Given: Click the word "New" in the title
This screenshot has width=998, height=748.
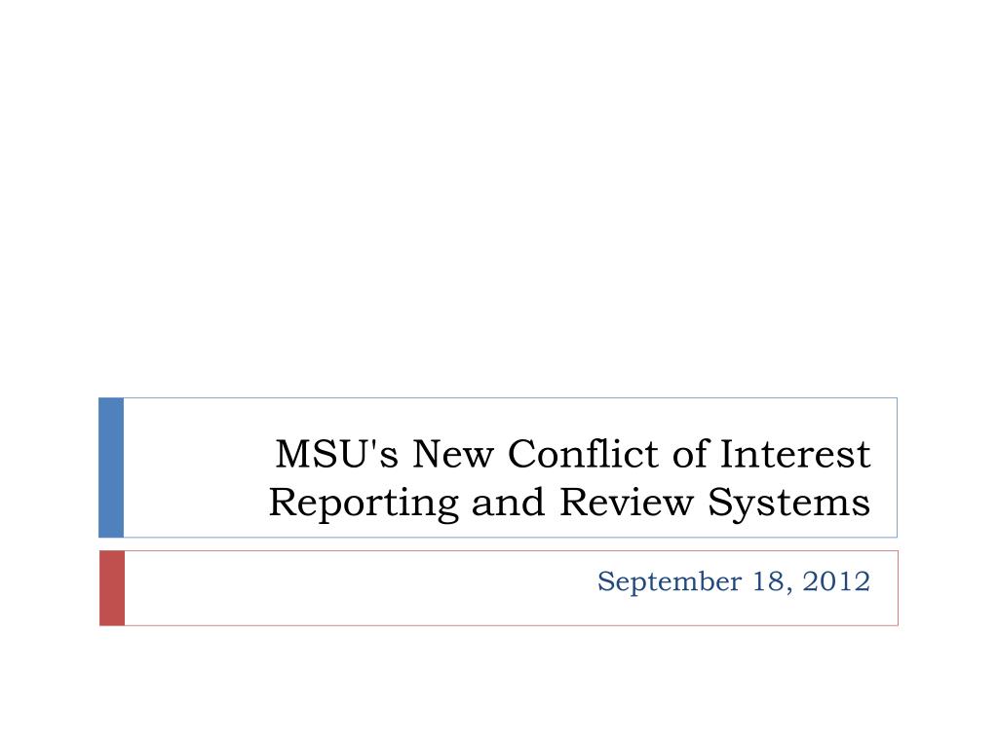Looking at the screenshot, I should click(452, 454).
